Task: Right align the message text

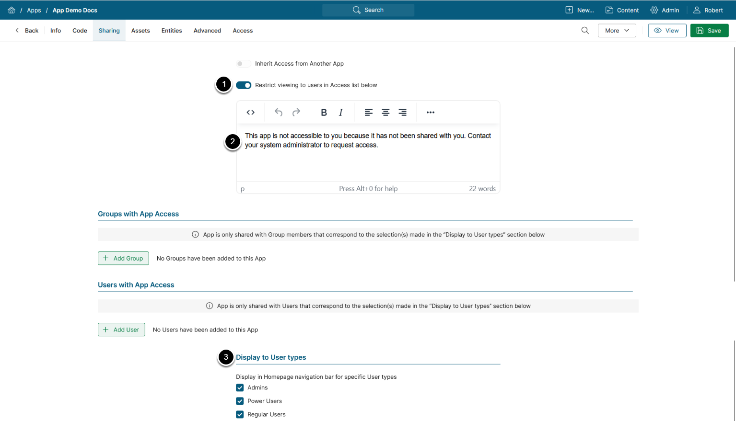Action: [403, 113]
